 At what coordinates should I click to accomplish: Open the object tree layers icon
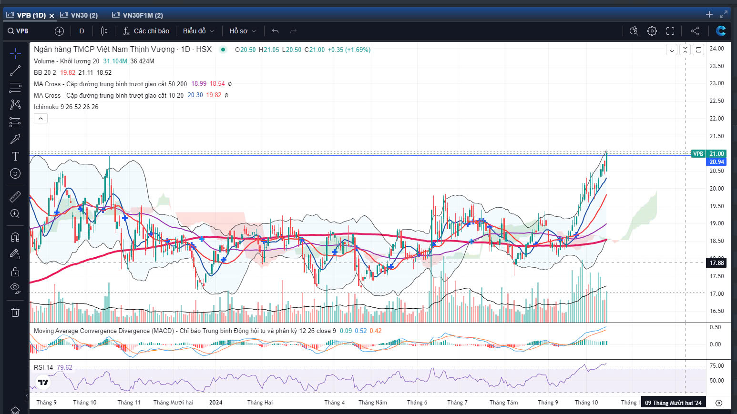coord(15,410)
